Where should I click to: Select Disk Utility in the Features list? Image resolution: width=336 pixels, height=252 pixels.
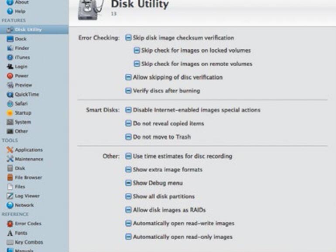point(28,30)
